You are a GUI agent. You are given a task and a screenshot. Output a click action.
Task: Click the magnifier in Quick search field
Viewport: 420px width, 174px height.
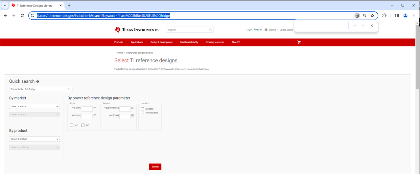70,89
